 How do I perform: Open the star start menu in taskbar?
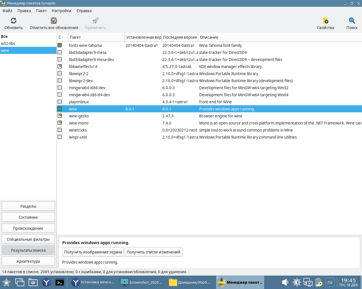pos(7,282)
